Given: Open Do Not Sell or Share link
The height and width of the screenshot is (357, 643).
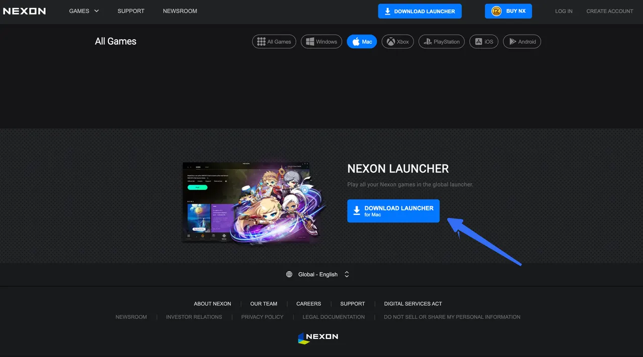Looking at the screenshot, I should click(x=452, y=317).
